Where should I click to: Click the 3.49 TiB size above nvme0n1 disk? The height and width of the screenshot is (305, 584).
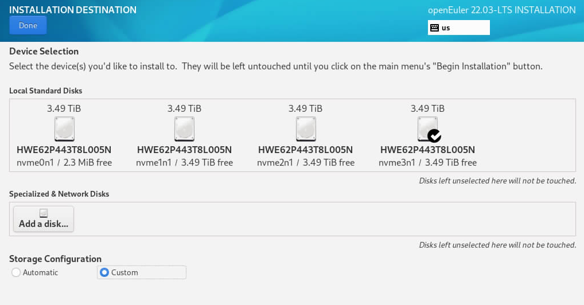point(64,108)
